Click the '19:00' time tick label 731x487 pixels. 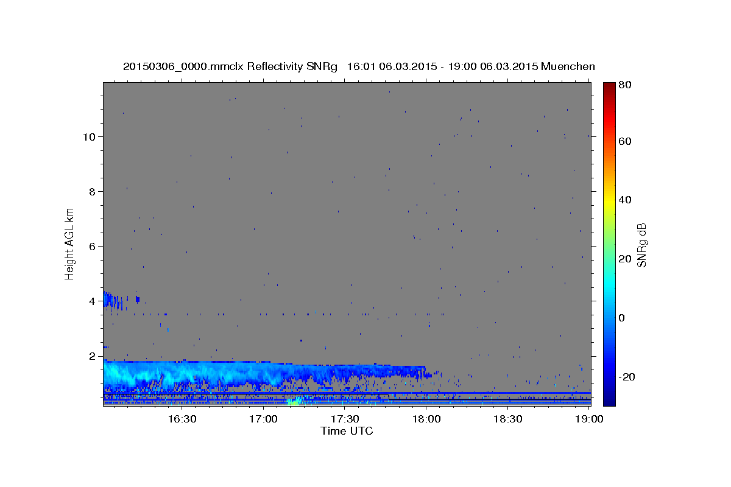click(588, 419)
